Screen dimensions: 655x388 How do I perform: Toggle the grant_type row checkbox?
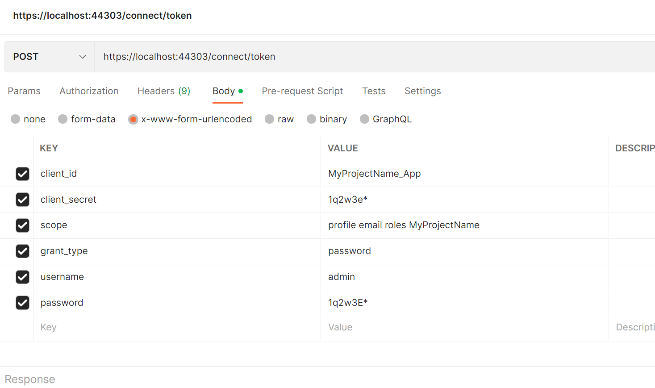pyautogui.click(x=22, y=251)
